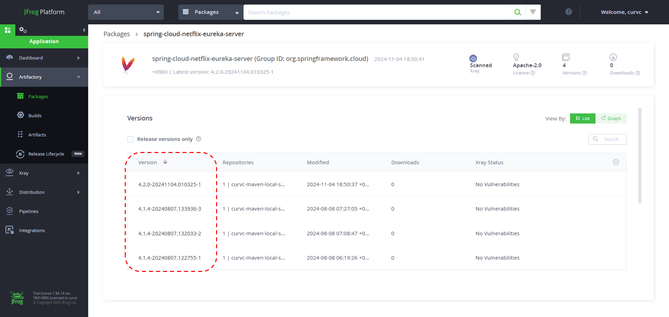Toggle Version column sort arrow
The width and height of the screenshot is (669, 317).
click(x=165, y=162)
